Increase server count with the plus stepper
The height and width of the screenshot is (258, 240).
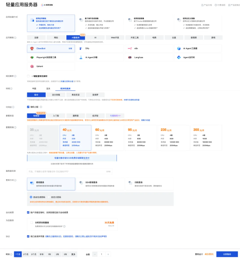[108, 254]
